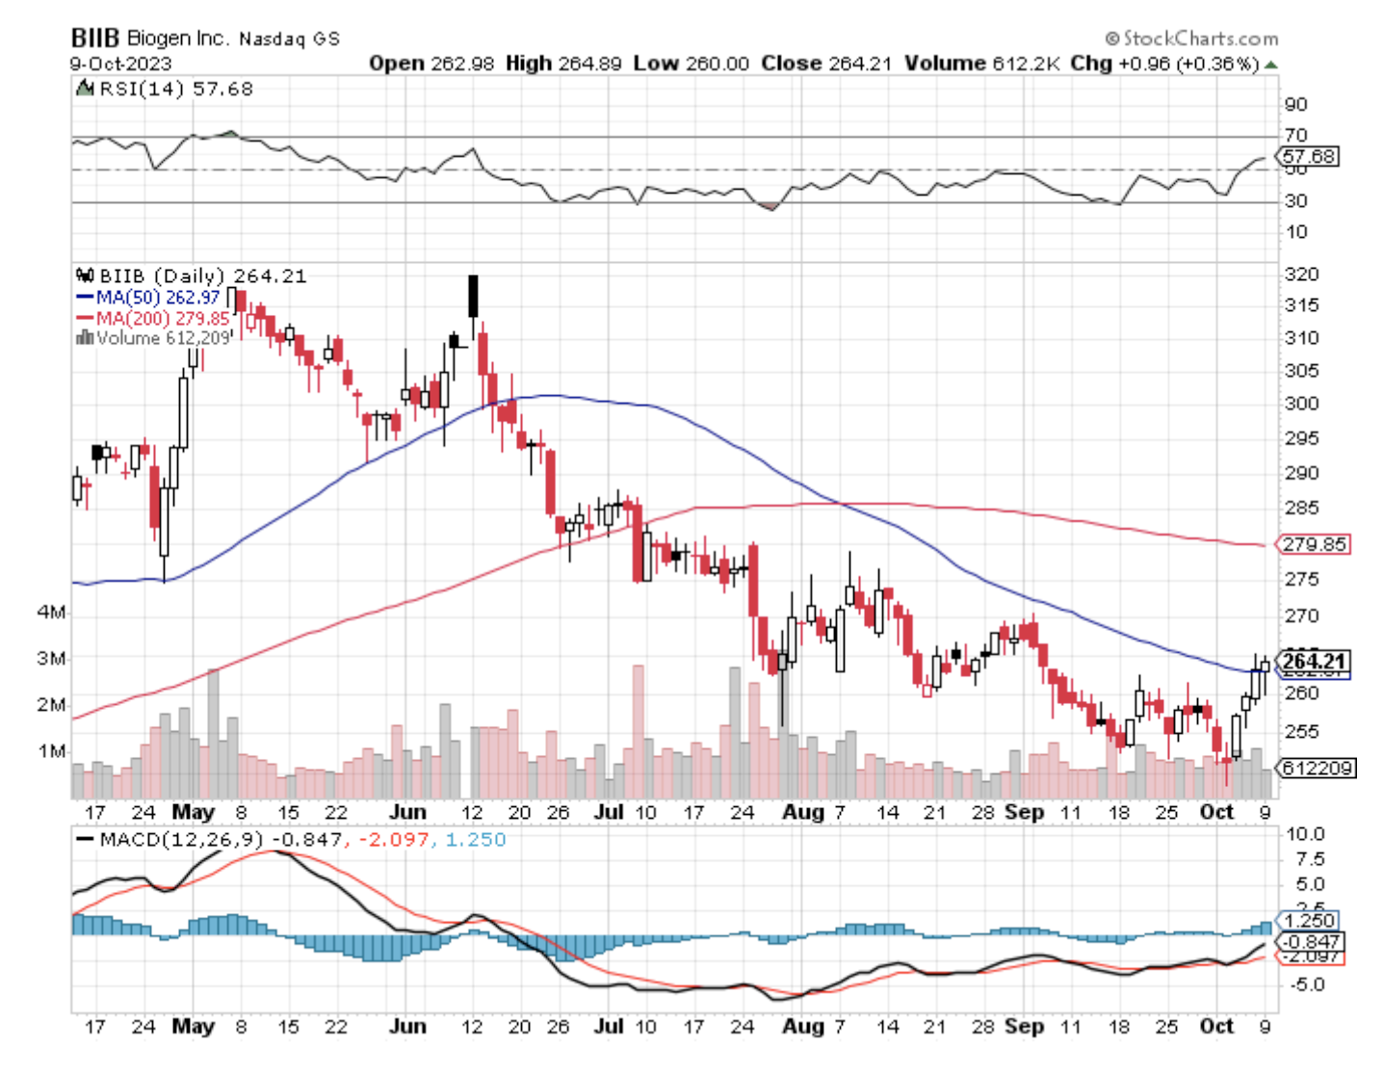This screenshot has height=1073, width=1383.
Task: Click the 70 label on the RSI axis
Action: click(1295, 135)
